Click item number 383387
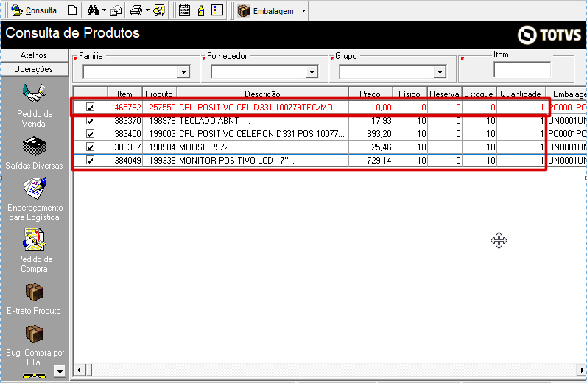This screenshot has height=383, width=587. click(x=127, y=147)
